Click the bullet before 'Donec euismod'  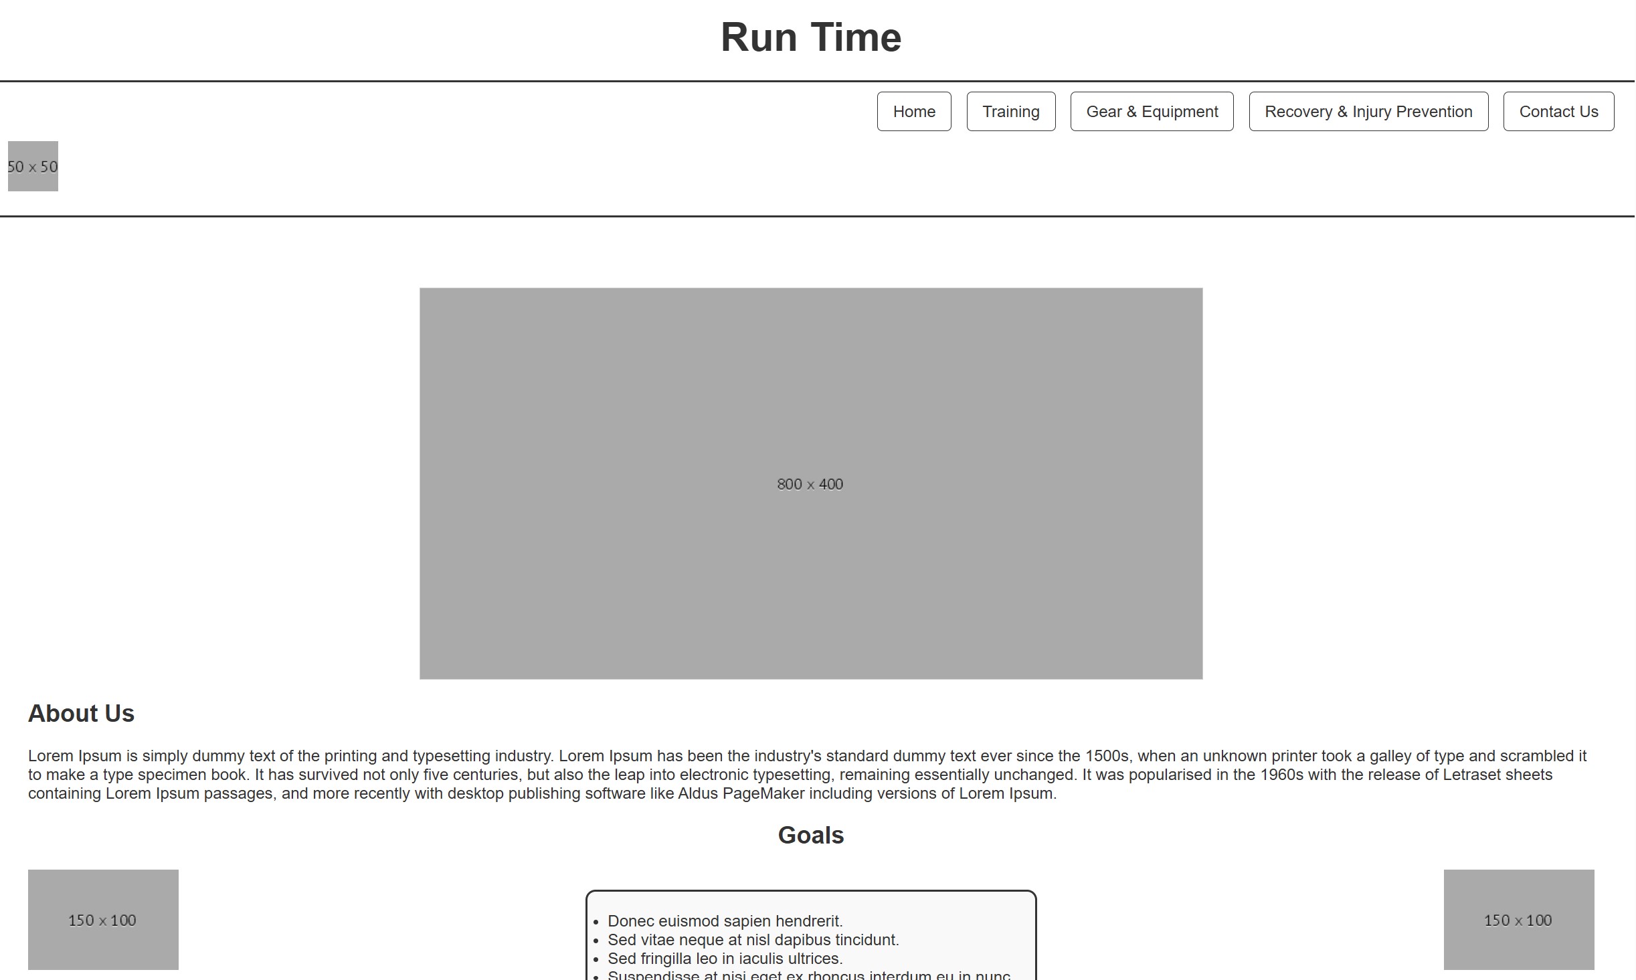click(596, 922)
